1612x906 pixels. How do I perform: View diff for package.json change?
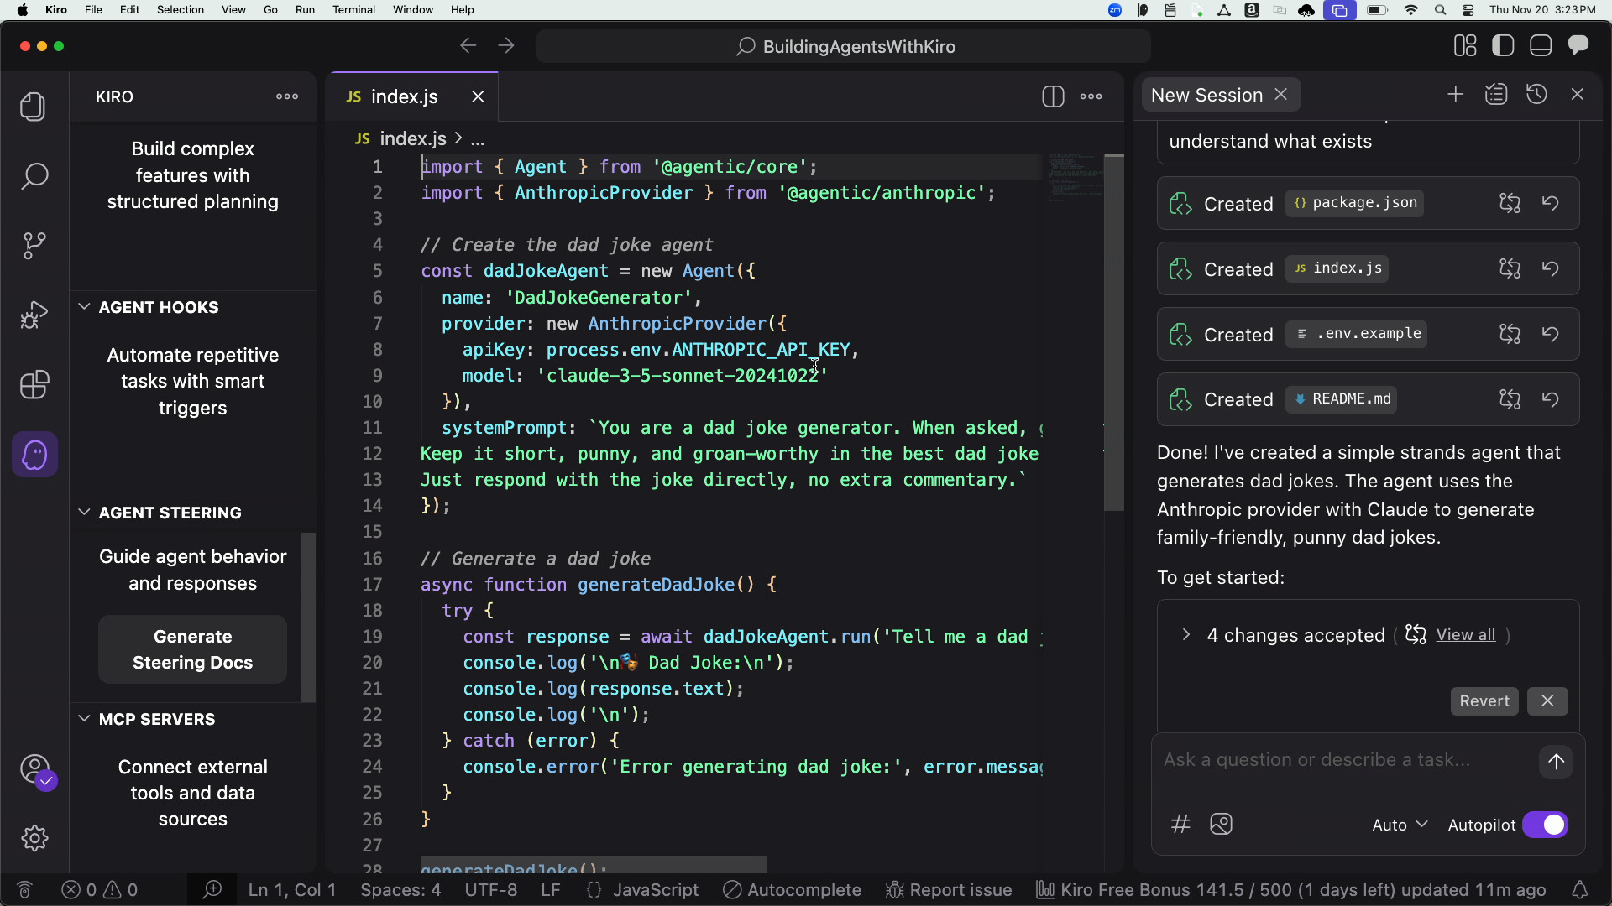coord(1510,203)
